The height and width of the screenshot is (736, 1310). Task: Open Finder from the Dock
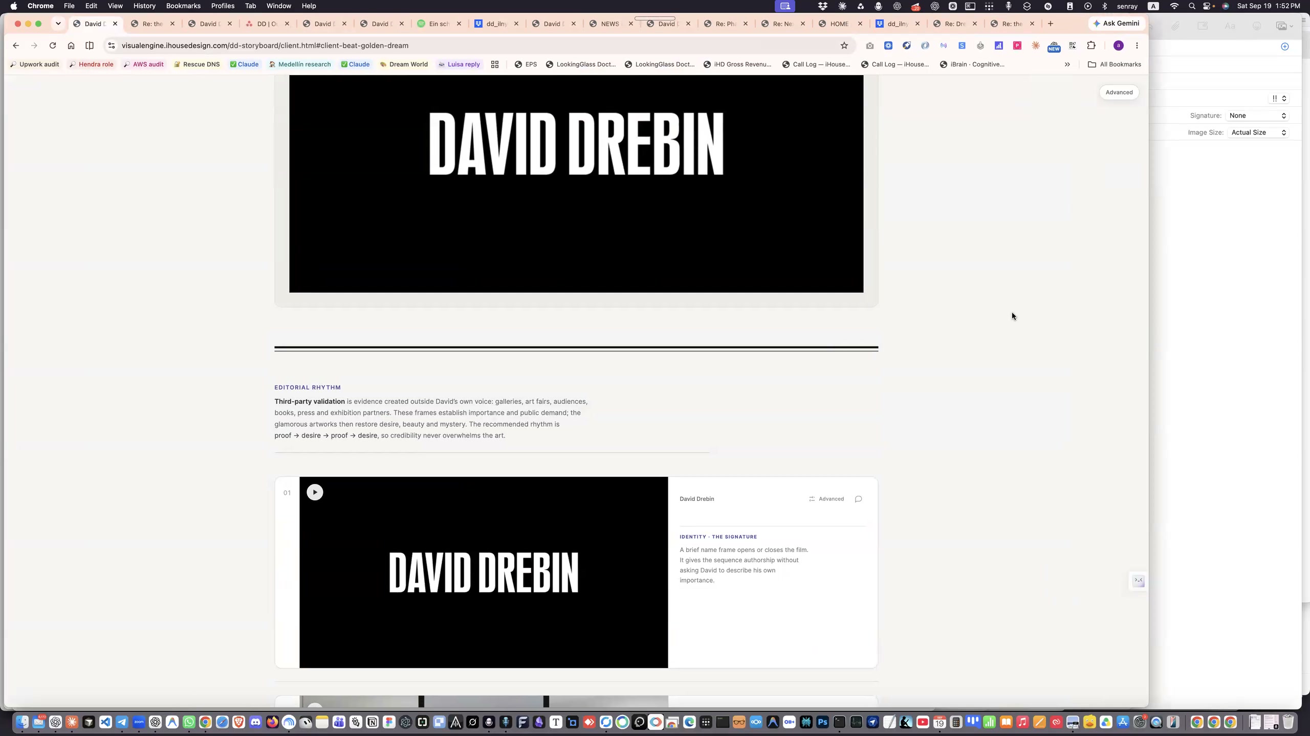22,722
